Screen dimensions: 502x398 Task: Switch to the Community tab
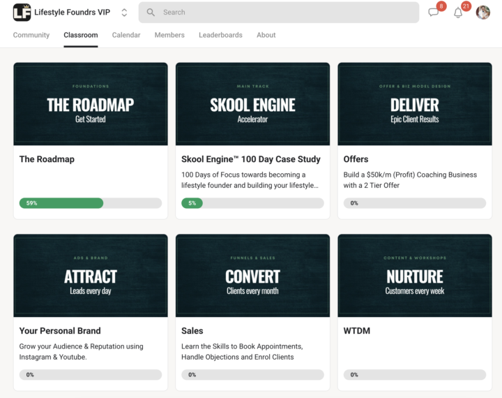[31, 35]
